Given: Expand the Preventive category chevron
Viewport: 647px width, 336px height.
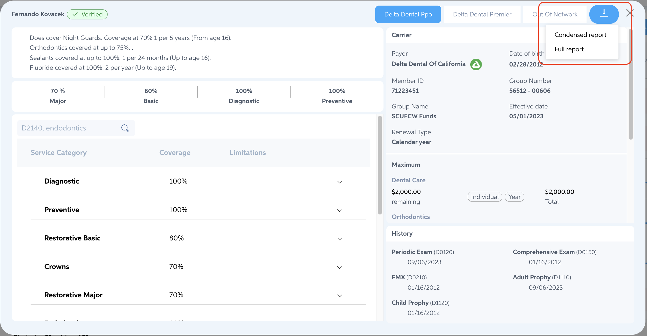Looking at the screenshot, I should click(340, 210).
